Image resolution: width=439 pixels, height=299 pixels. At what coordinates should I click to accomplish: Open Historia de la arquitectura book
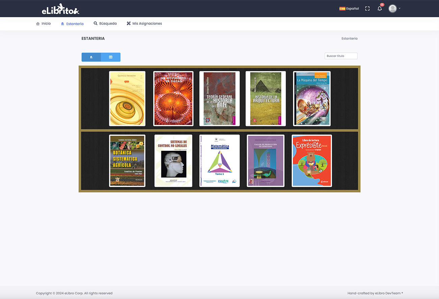[x=266, y=99]
